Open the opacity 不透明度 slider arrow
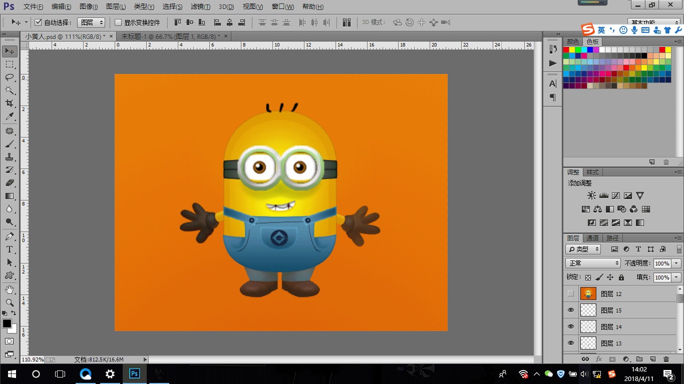 pyautogui.click(x=677, y=263)
